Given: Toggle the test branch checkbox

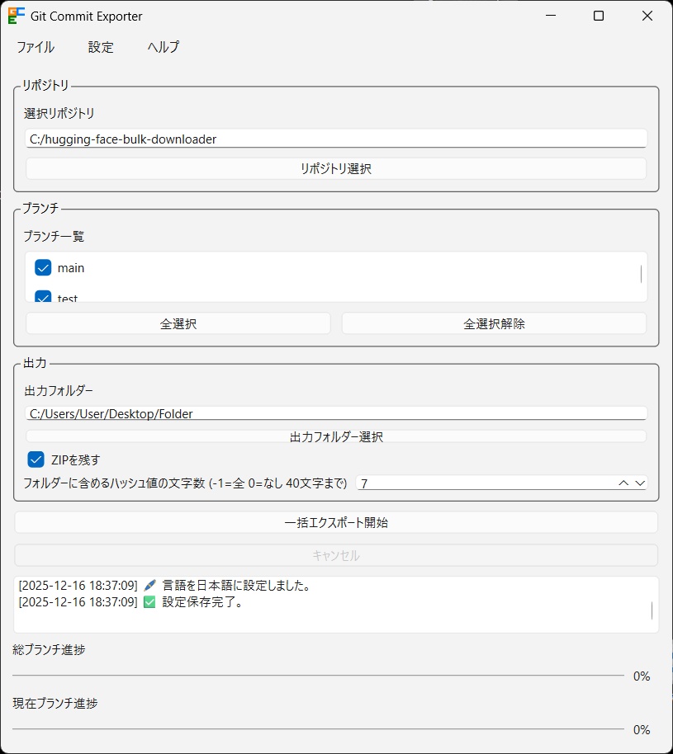Looking at the screenshot, I should click(x=43, y=297).
